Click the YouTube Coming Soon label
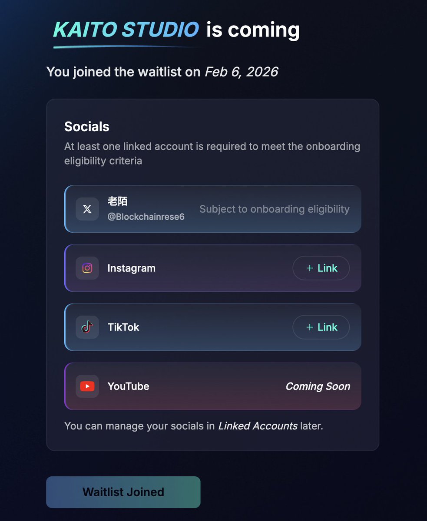Viewport: 427px width, 521px height. 318,386
